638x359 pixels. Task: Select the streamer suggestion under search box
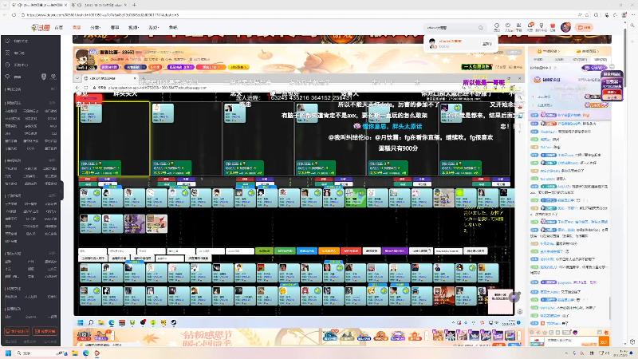[x=461, y=44]
